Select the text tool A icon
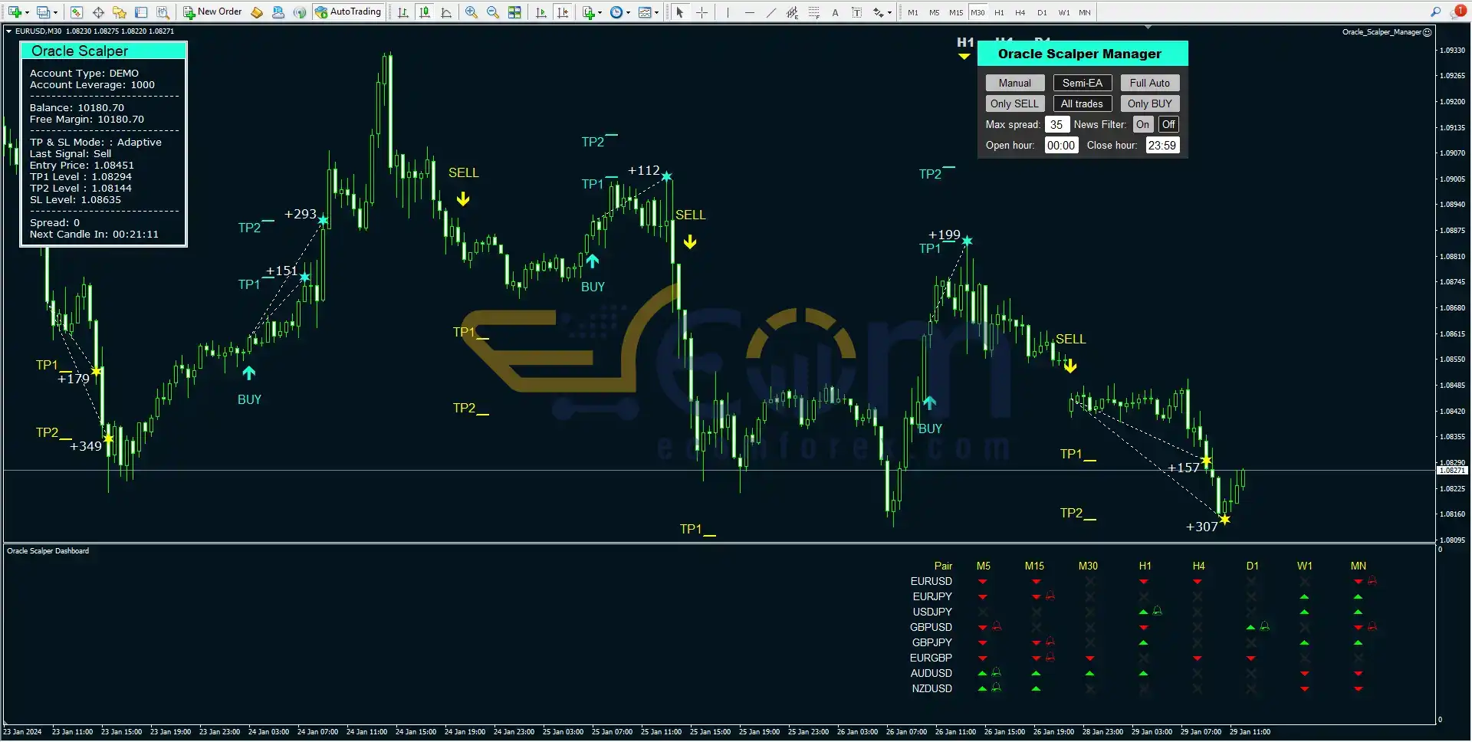 pos(835,12)
